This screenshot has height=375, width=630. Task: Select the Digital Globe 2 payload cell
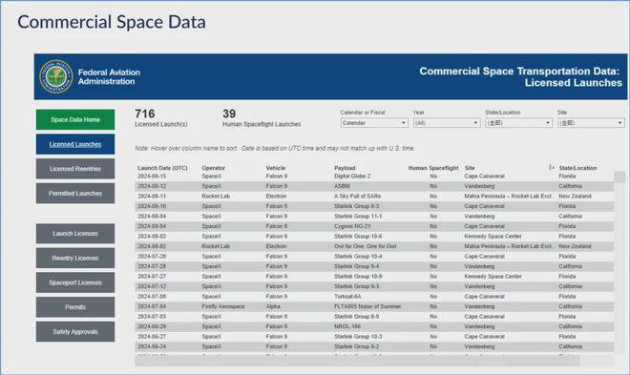point(352,177)
